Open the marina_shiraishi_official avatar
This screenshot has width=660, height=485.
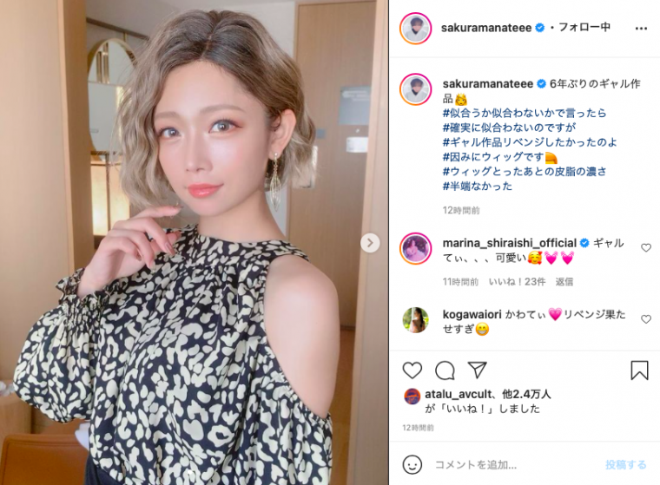(x=415, y=248)
